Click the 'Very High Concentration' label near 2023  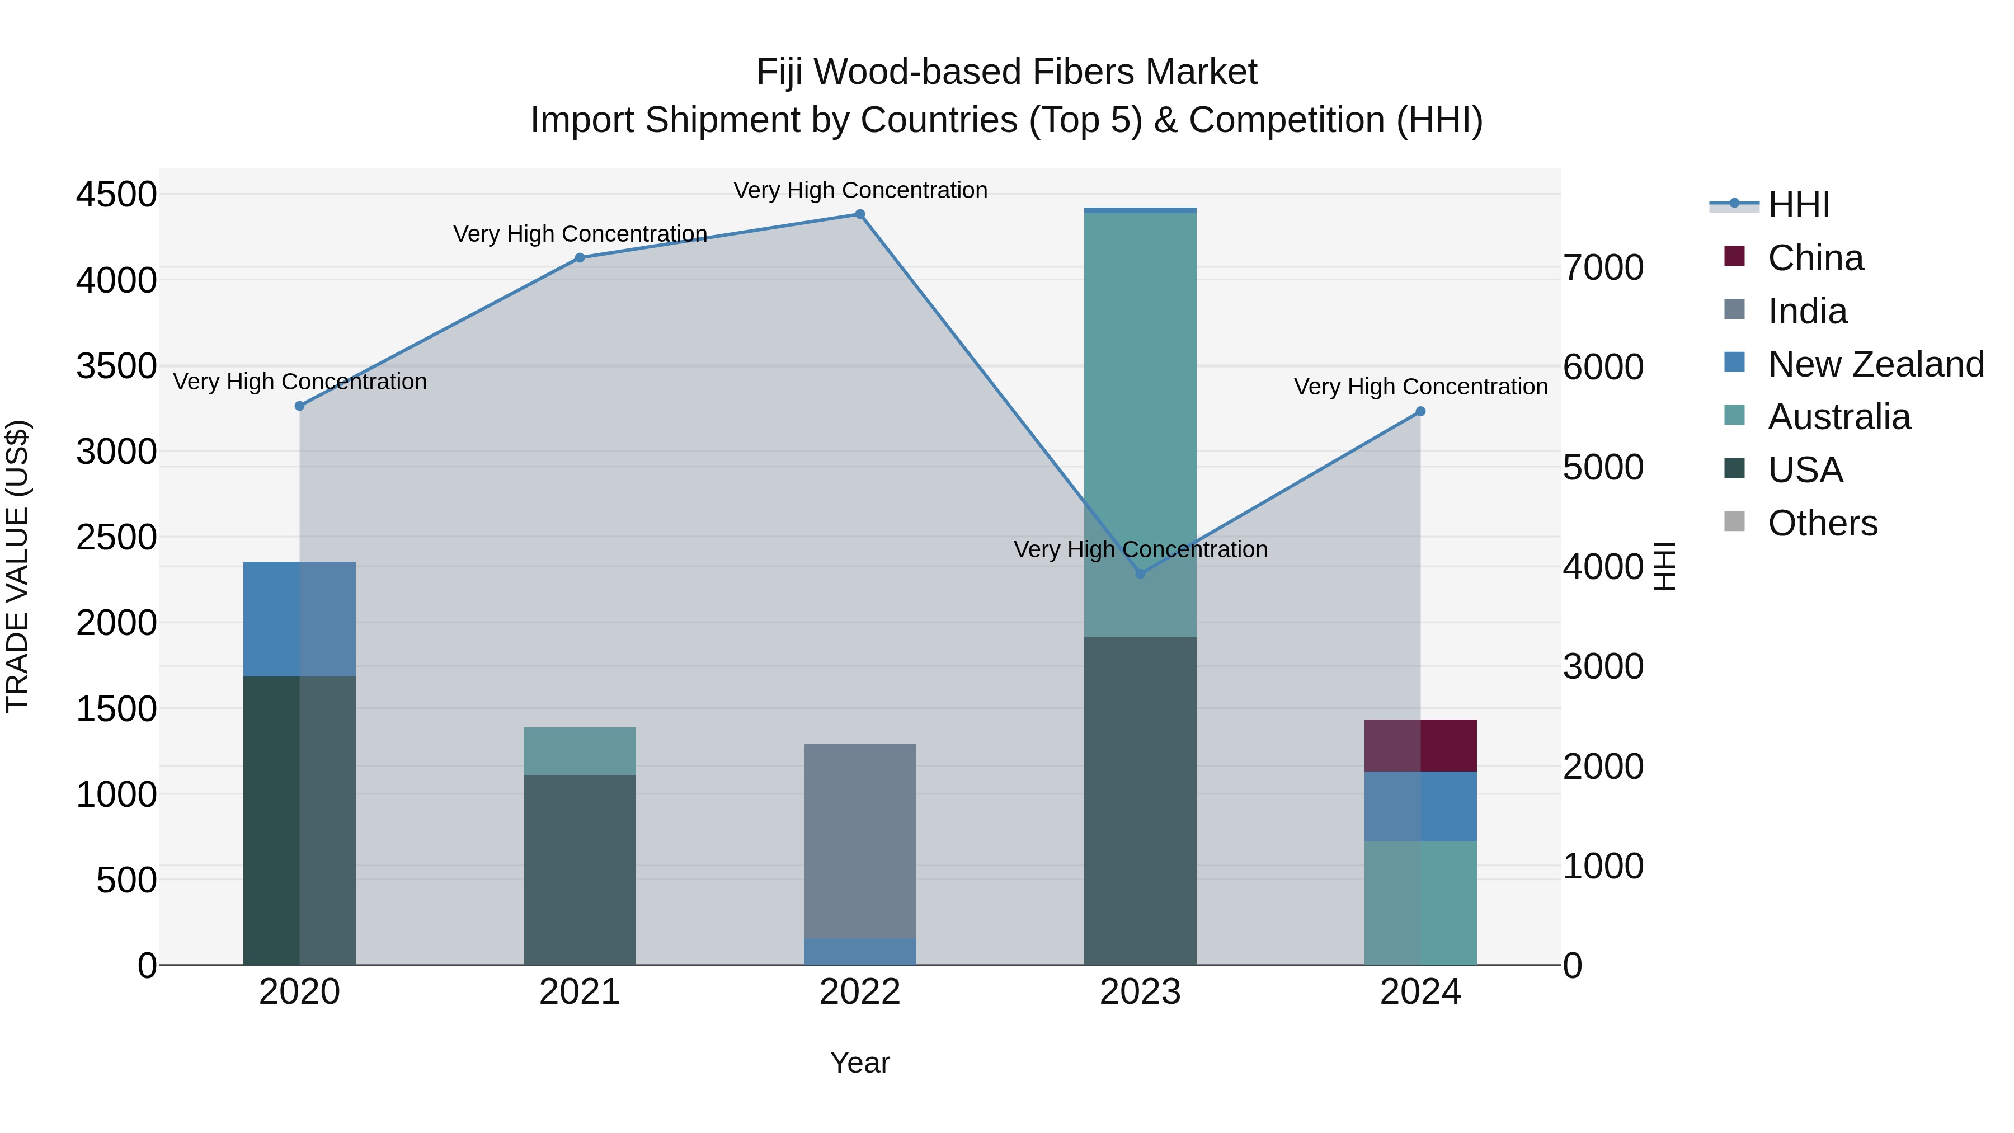click(x=1141, y=549)
